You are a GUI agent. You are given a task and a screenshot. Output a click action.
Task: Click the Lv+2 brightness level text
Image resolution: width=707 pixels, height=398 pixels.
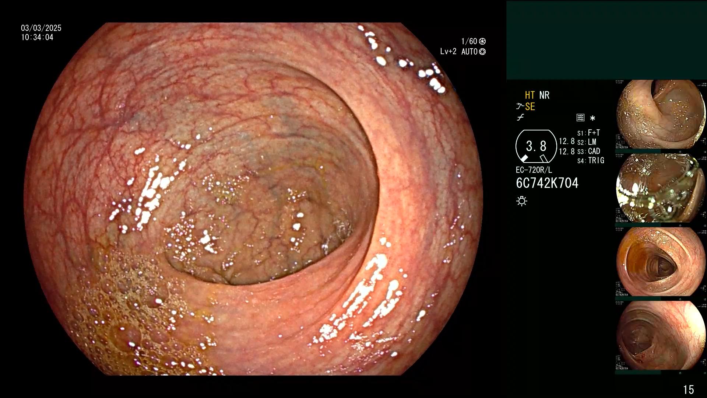[448, 52]
